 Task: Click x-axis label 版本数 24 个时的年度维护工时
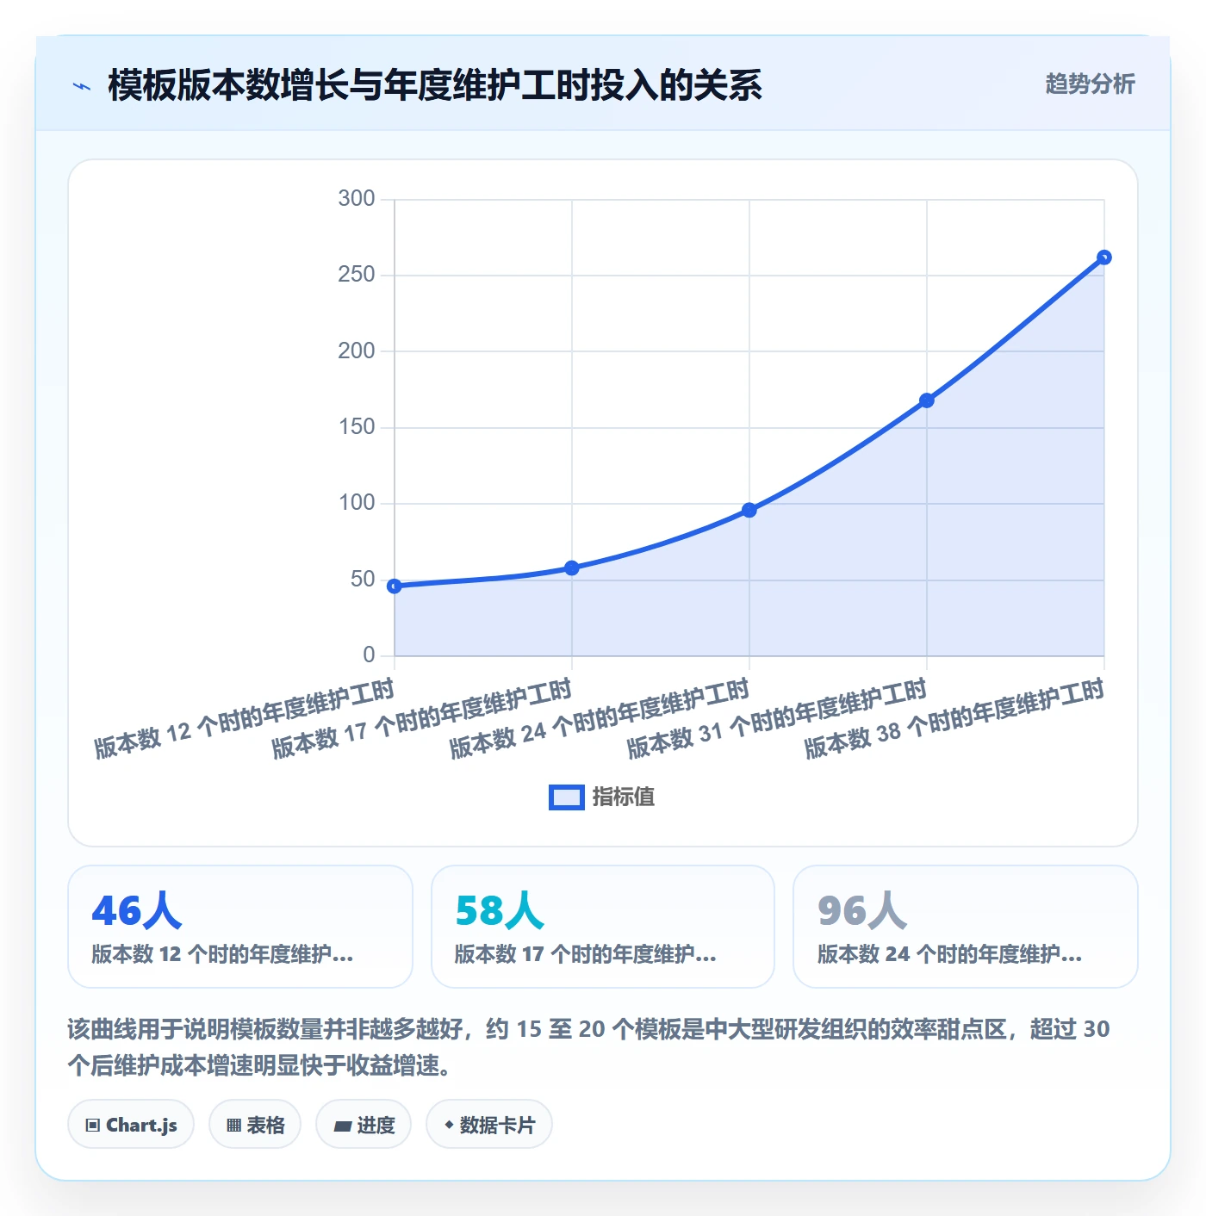click(599, 718)
